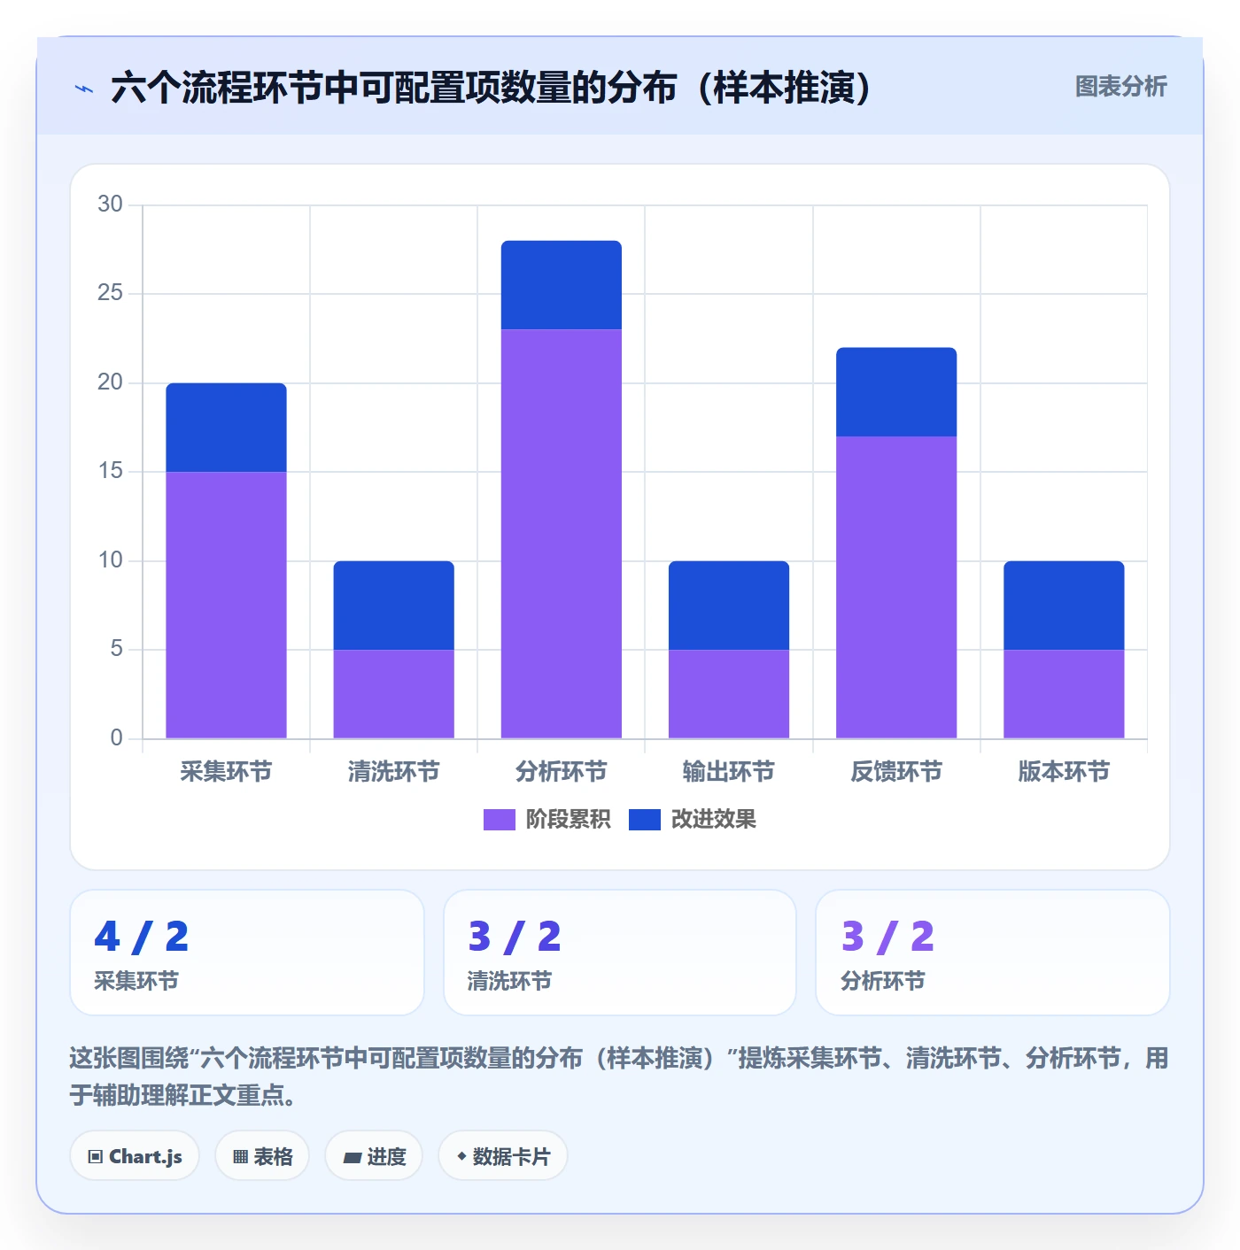Toggle the 改进效果 legend swatch
Screen dimensions: 1240x1250
tap(644, 820)
